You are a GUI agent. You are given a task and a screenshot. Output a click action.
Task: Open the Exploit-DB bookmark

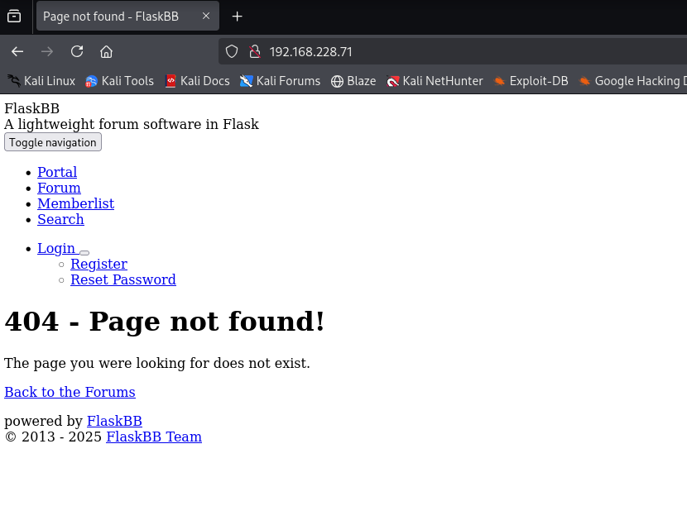point(531,81)
